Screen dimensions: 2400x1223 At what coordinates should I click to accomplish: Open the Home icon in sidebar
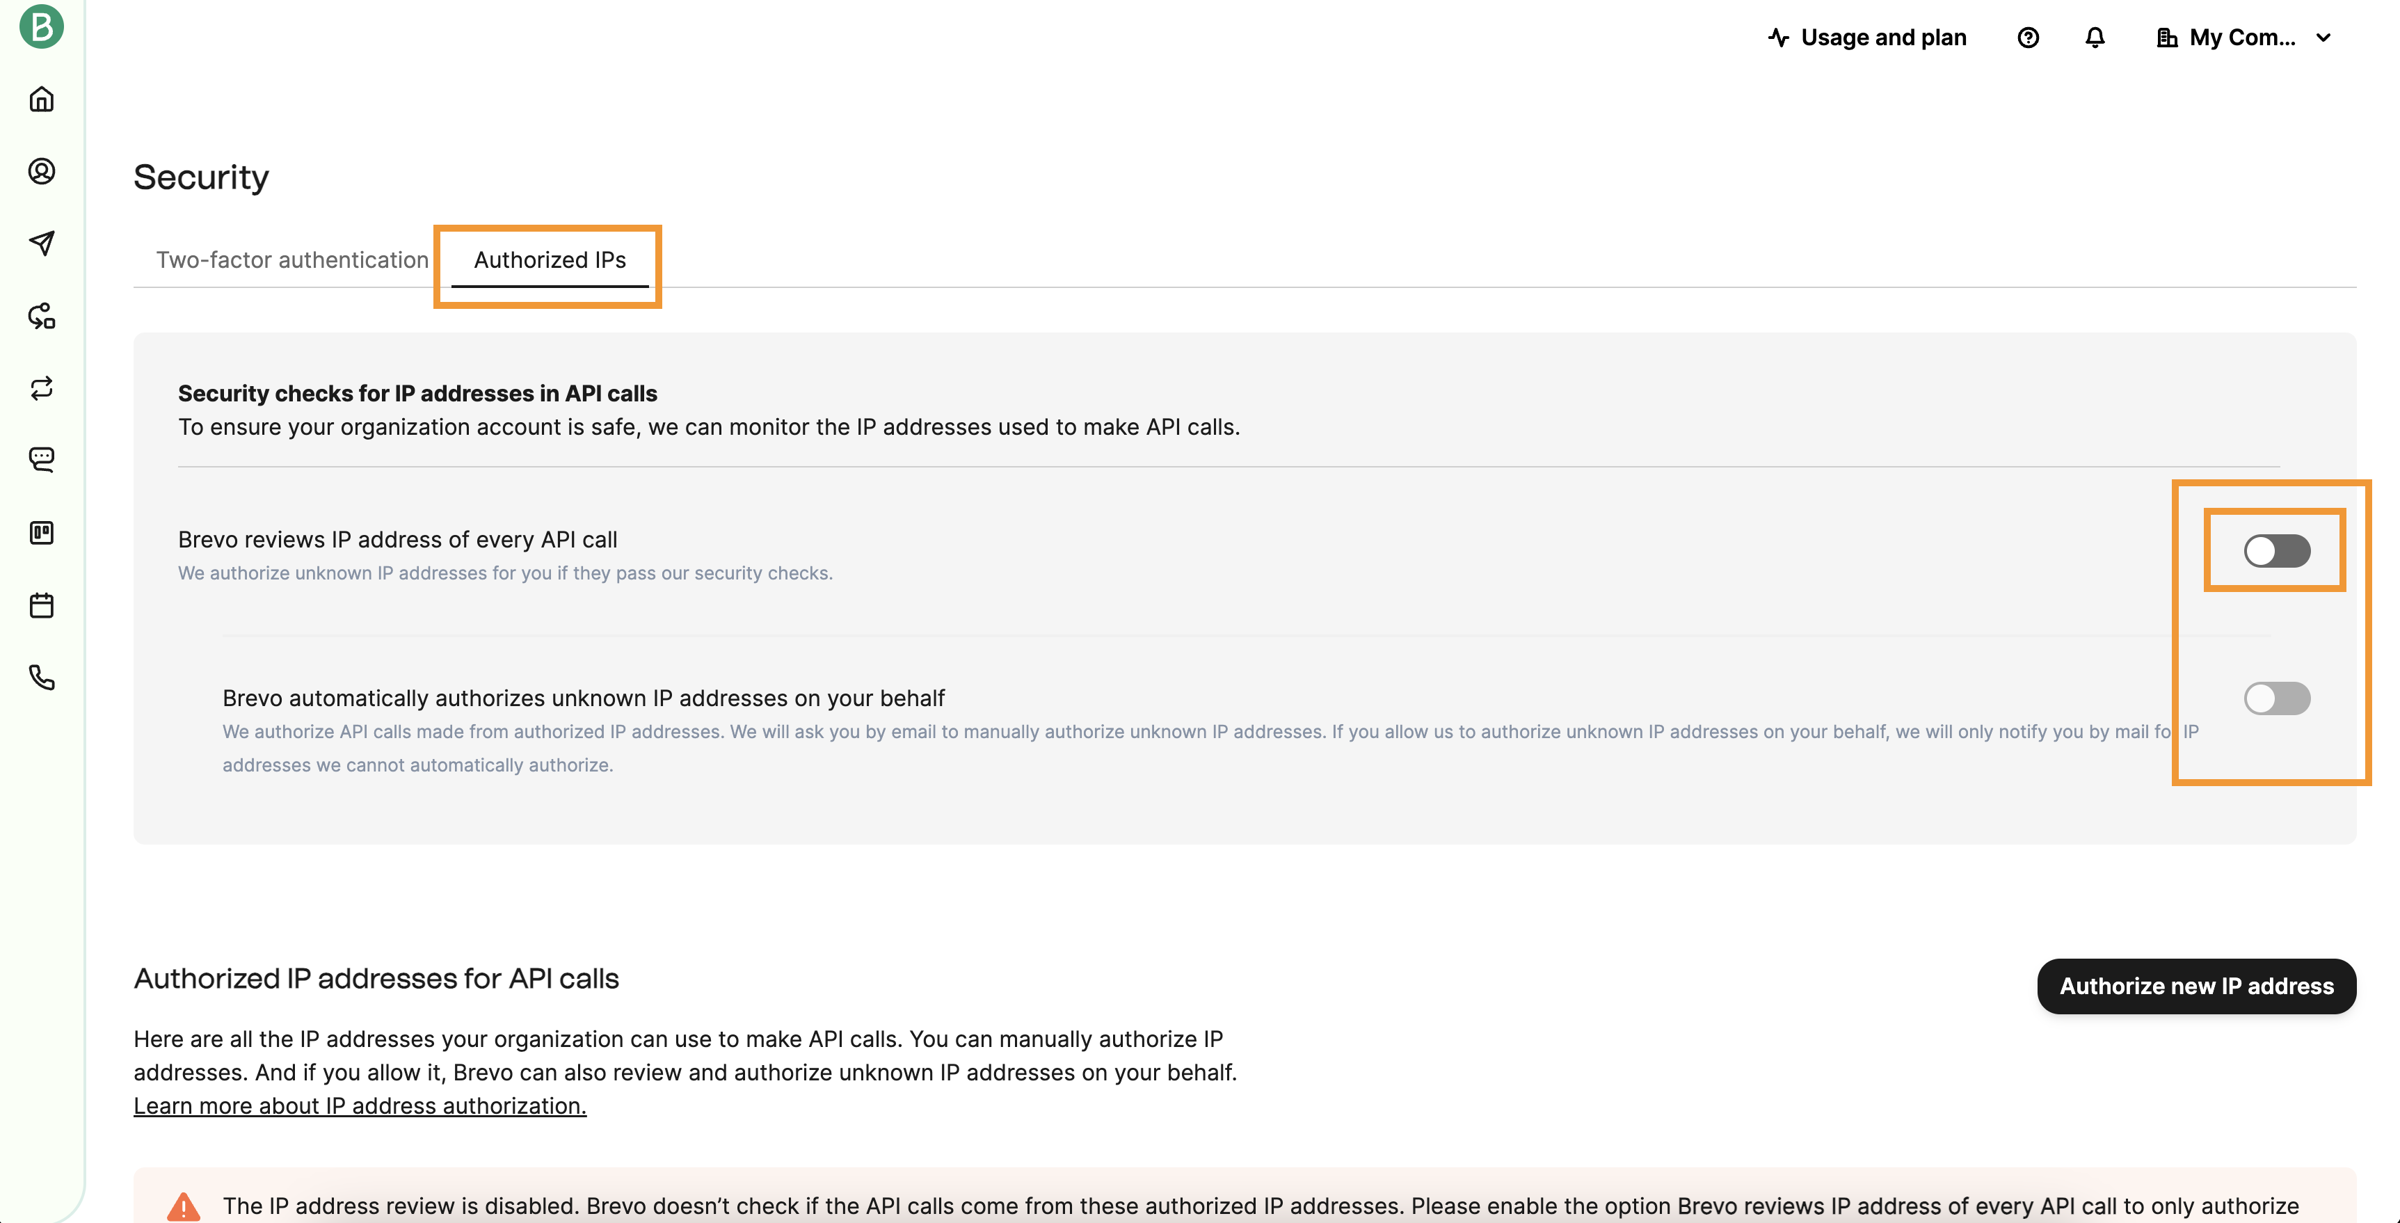(42, 99)
